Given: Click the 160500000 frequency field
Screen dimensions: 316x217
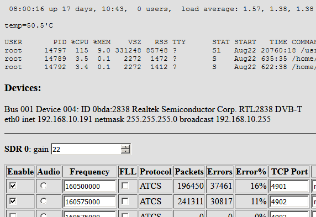Looking at the screenshot, I should coord(89,186).
